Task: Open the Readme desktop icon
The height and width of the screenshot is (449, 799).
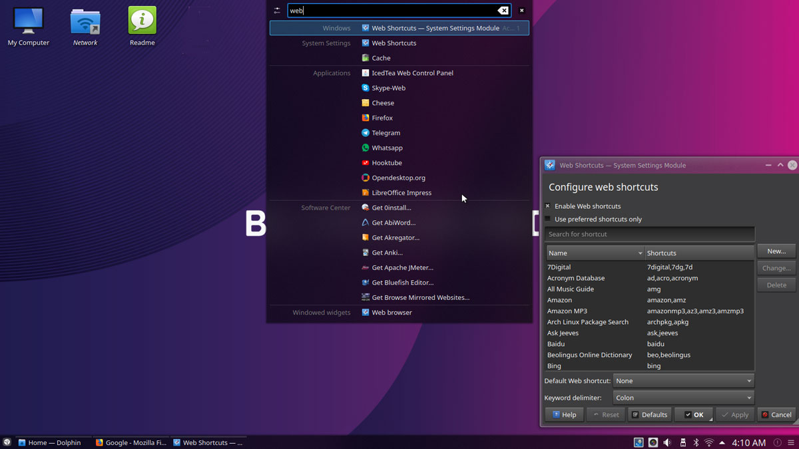Action: pyautogui.click(x=142, y=27)
